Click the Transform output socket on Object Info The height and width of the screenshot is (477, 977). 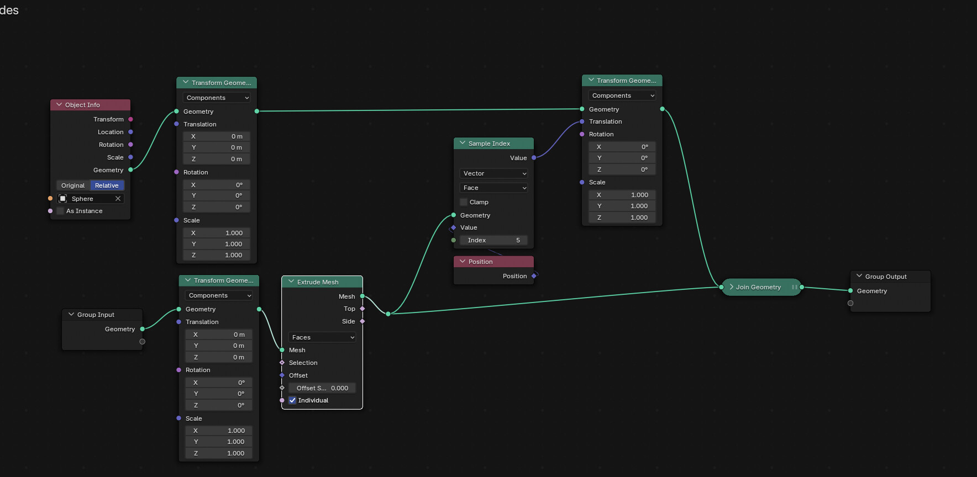tap(130, 119)
